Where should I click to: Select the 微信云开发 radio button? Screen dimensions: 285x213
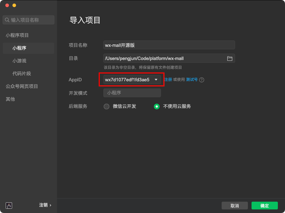[x=107, y=106]
